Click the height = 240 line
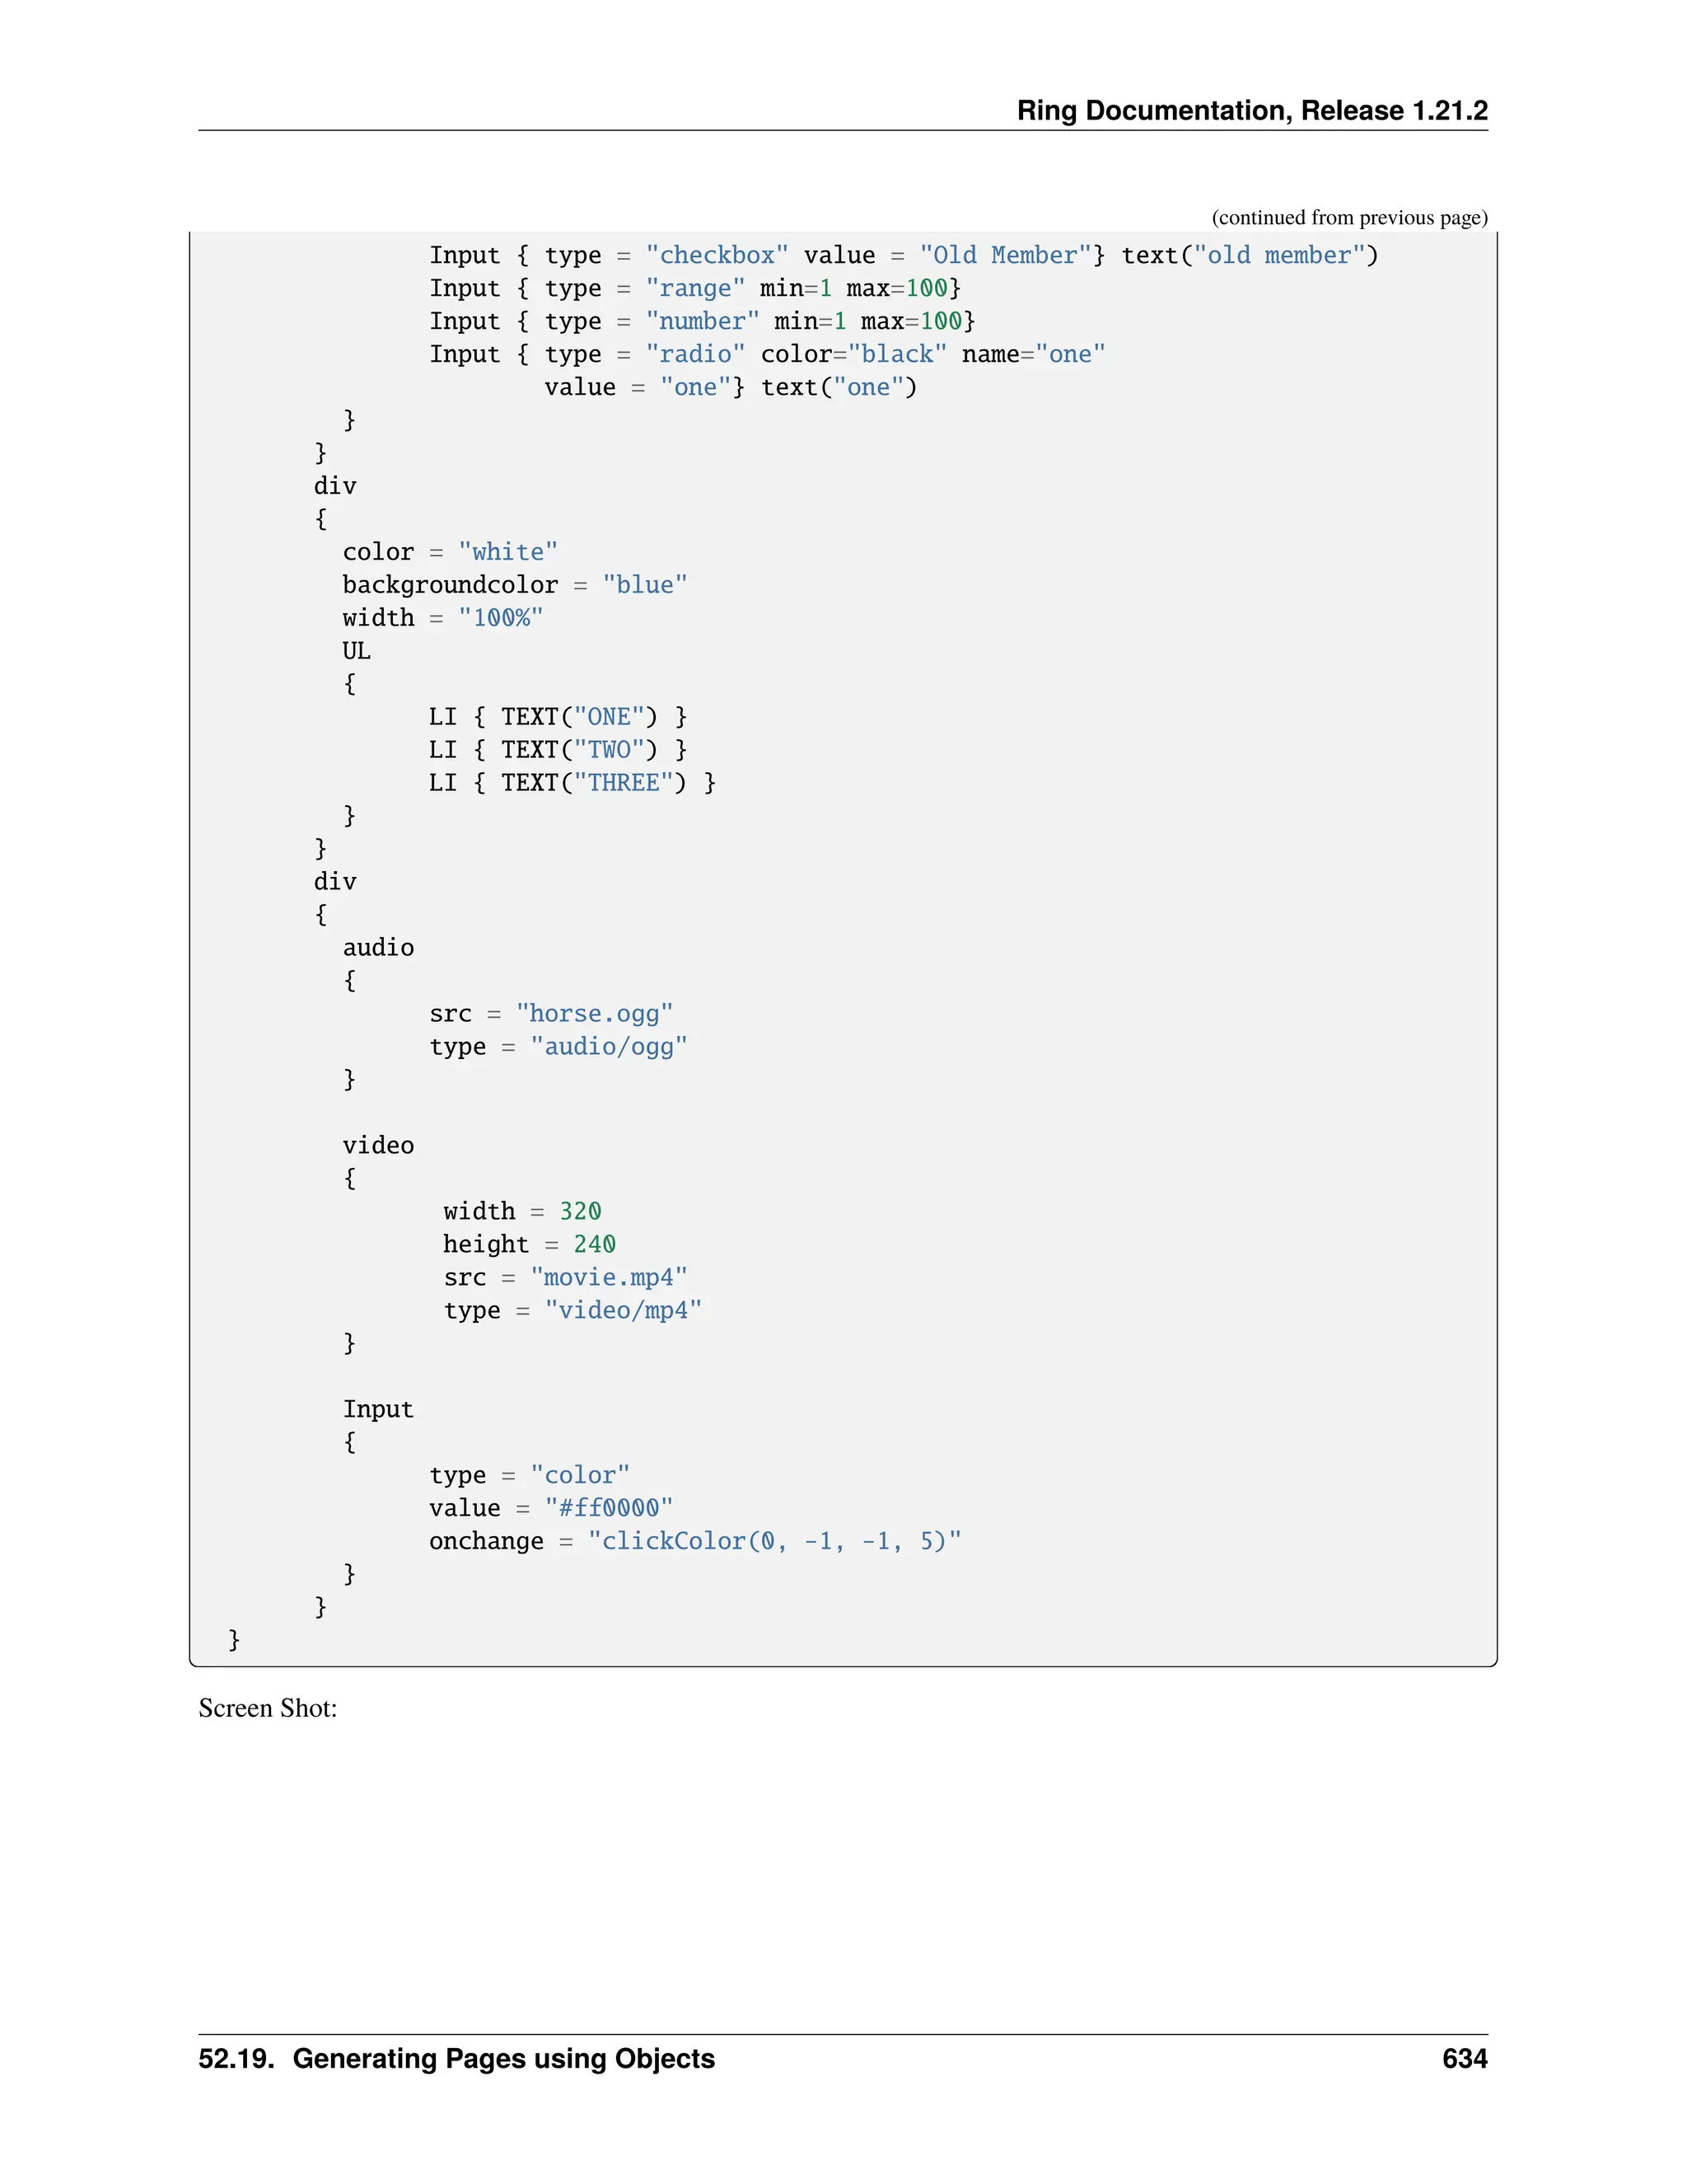 click(529, 1245)
